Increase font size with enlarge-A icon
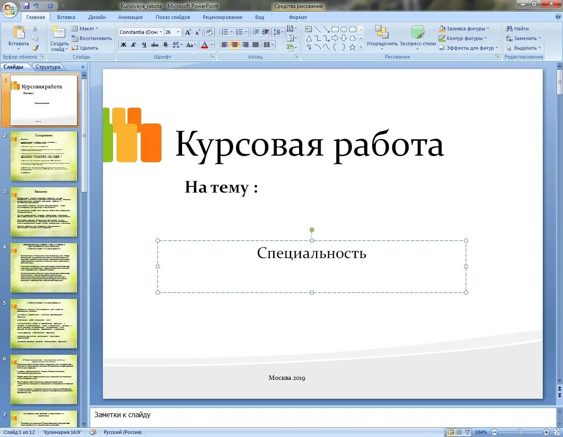This screenshot has height=437, width=563. 188,32
